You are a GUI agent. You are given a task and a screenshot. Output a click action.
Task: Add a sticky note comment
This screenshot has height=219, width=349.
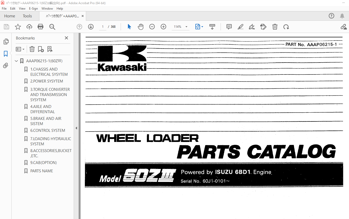[229, 27]
